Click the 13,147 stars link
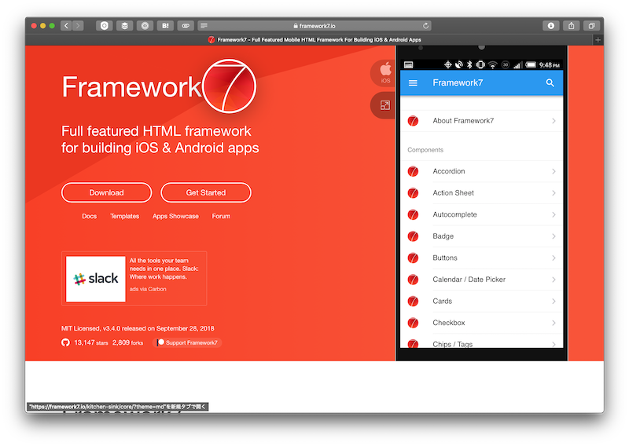Screen dimensions: 629x446 point(91,342)
